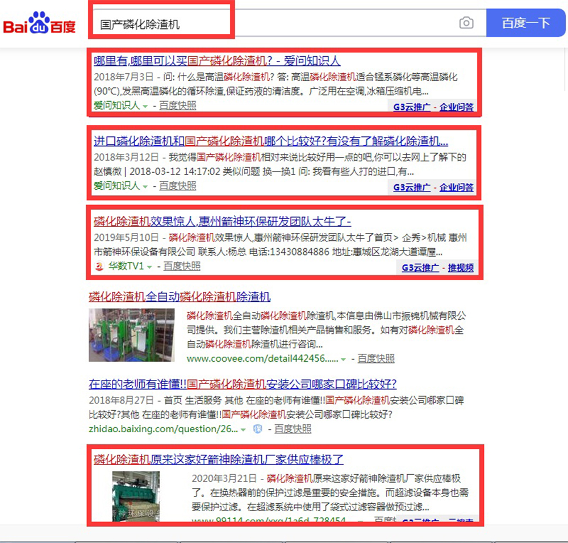Open image search with the camera icon
568x543 pixels.
point(466,23)
